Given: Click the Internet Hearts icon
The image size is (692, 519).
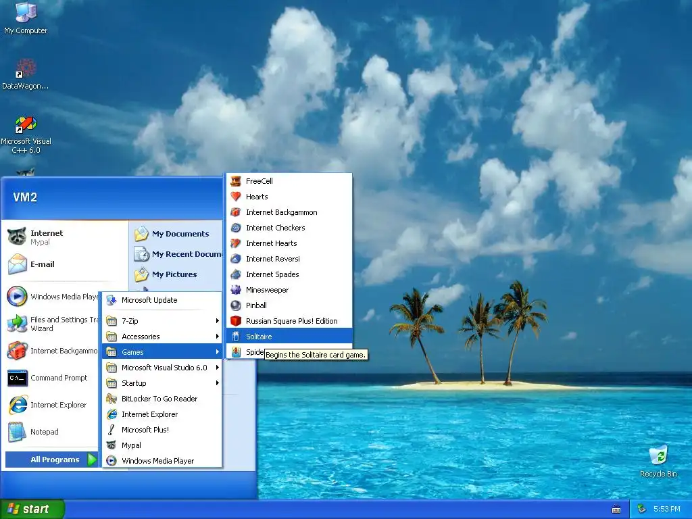Looking at the screenshot, I should (236, 243).
